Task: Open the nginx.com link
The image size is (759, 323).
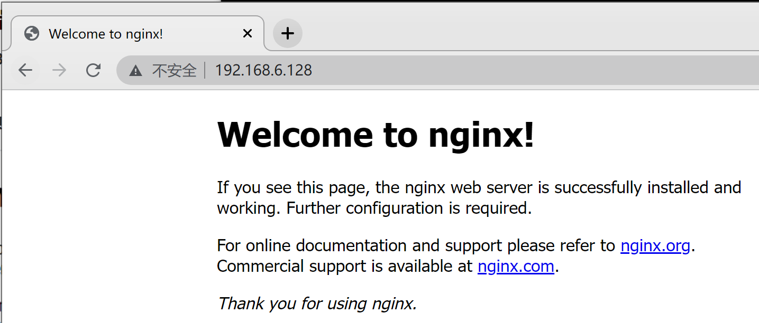Action: tap(516, 267)
